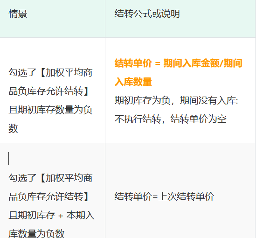The width and height of the screenshot is (256, 238).
Task: Click the lone character 数 in first row
Action: tap(13, 128)
